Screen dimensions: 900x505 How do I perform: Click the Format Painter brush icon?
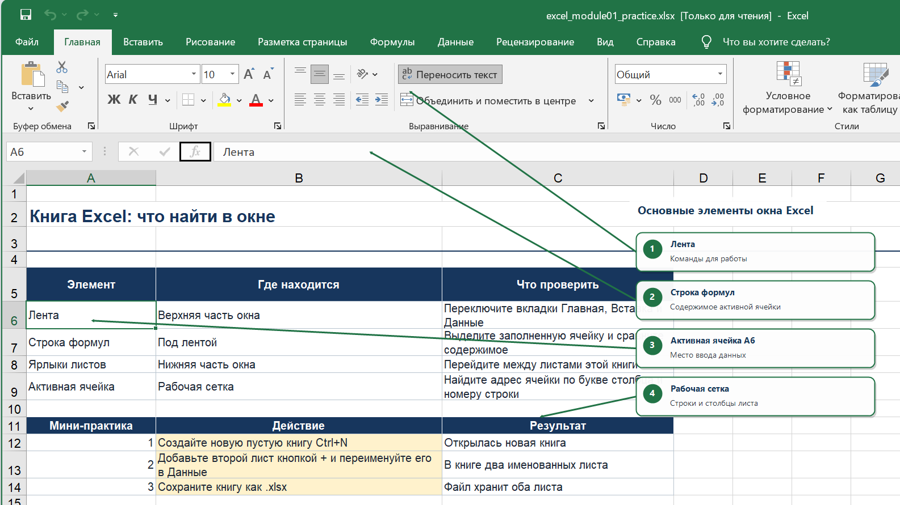(x=62, y=105)
